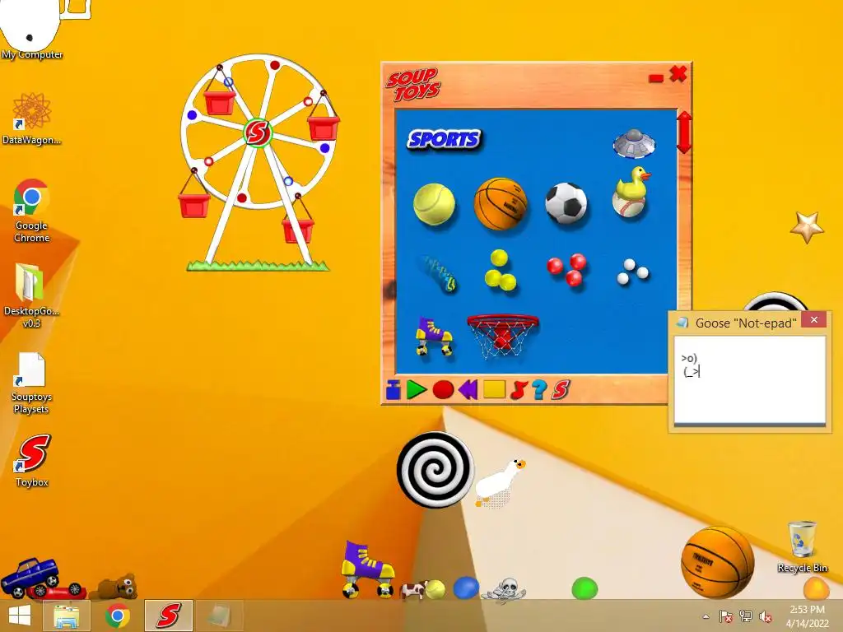Click the Soup Toys logo
The width and height of the screenshot is (843, 632).
[x=413, y=85]
